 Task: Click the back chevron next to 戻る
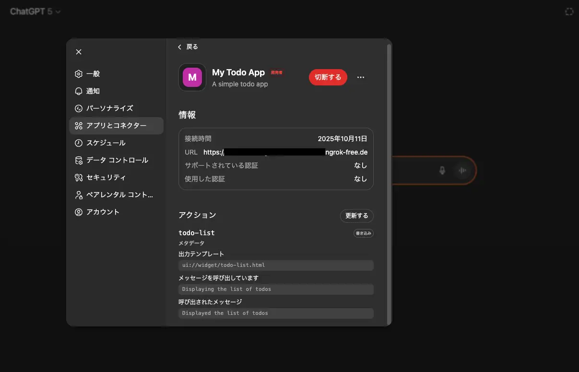180,47
